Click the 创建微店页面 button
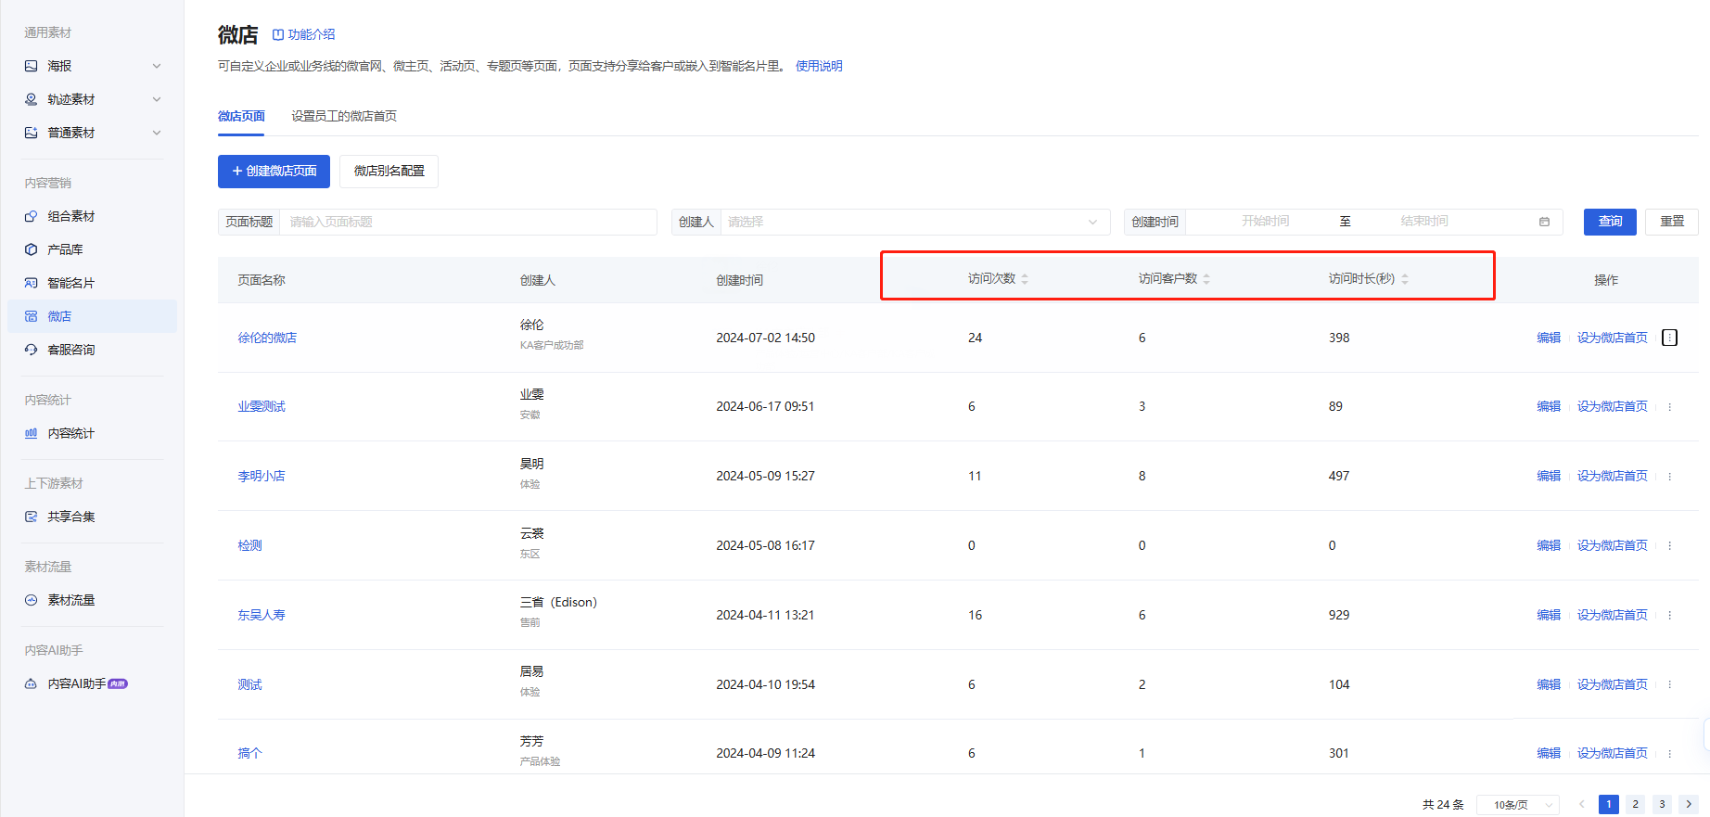This screenshot has height=817, width=1710. point(274,171)
